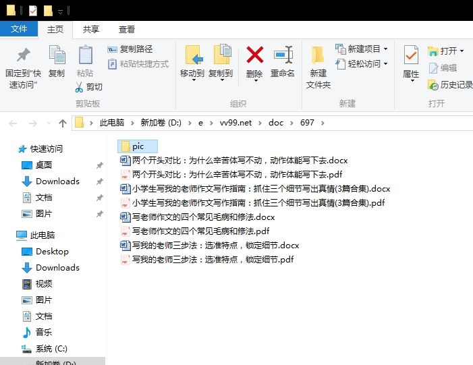473x365 pixels.
Task: Open 图片 under This PC
Action: pyautogui.click(x=44, y=300)
